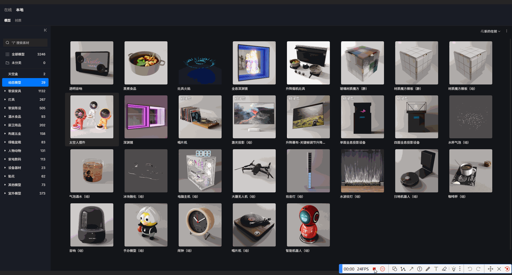
Task: Click the move recording toolbar icon
Action: (490, 269)
